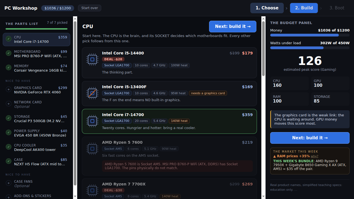Click the check icon beside Storage

9,118
